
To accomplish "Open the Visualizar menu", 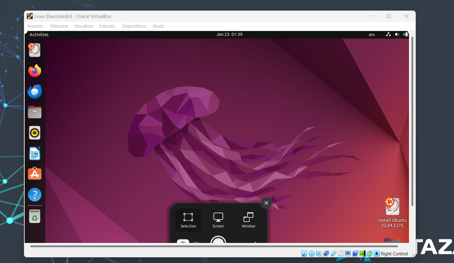I will coord(84,26).
